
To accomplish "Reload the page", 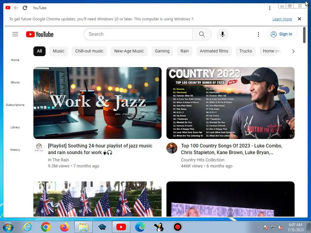I will (25, 8).
